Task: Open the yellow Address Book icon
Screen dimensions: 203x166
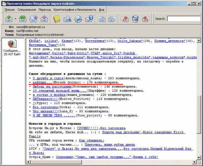Action: [x=57, y=19]
